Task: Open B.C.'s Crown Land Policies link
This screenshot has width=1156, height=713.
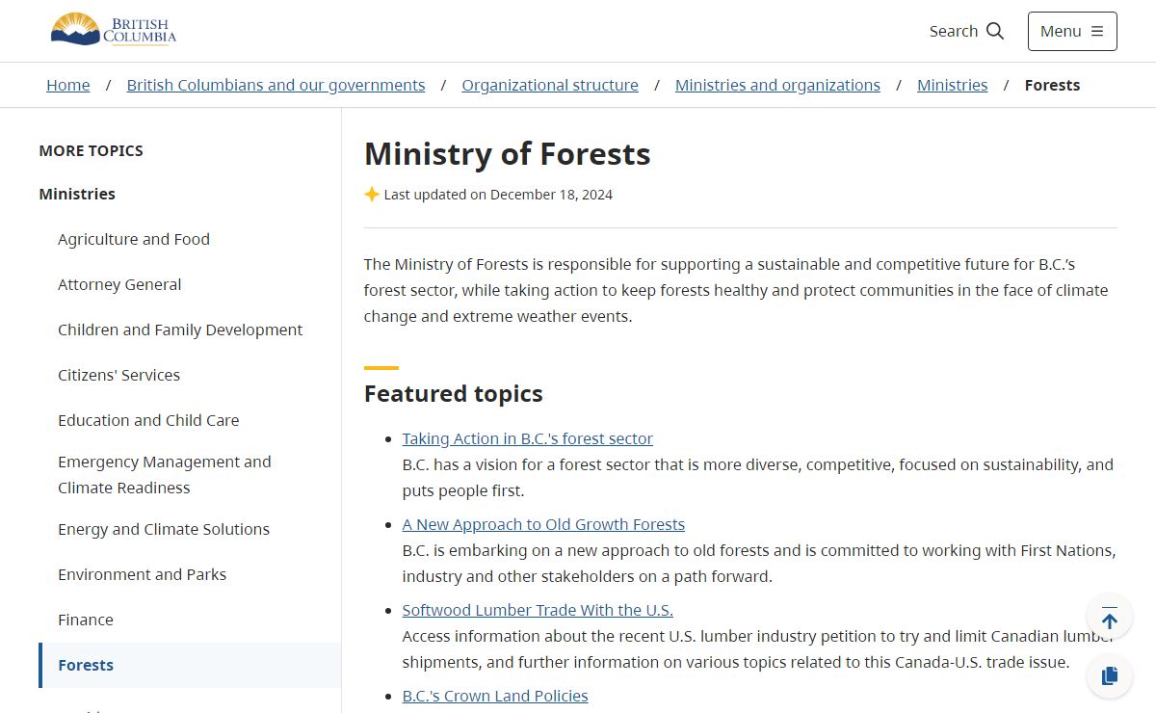Action: click(495, 696)
